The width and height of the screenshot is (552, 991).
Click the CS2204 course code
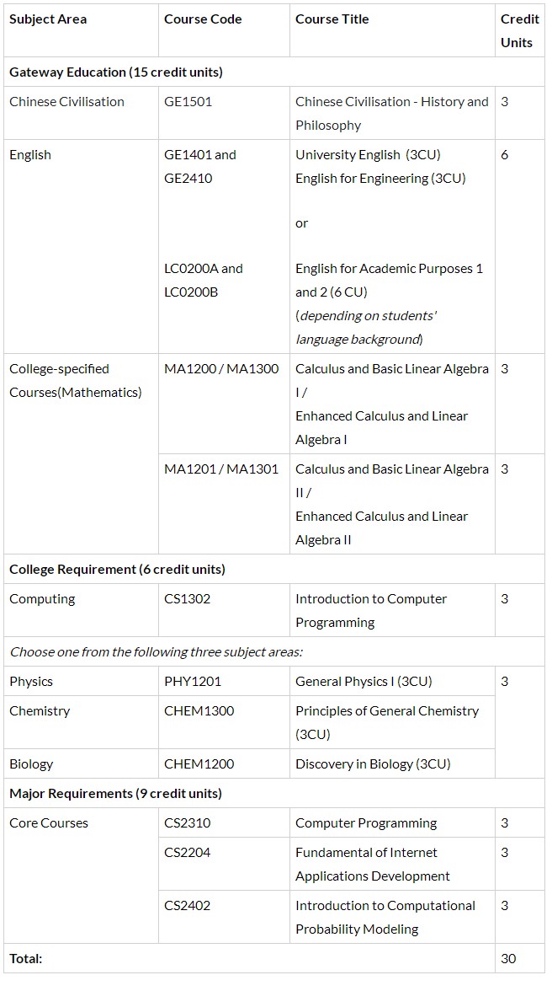click(x=188, y=853)
